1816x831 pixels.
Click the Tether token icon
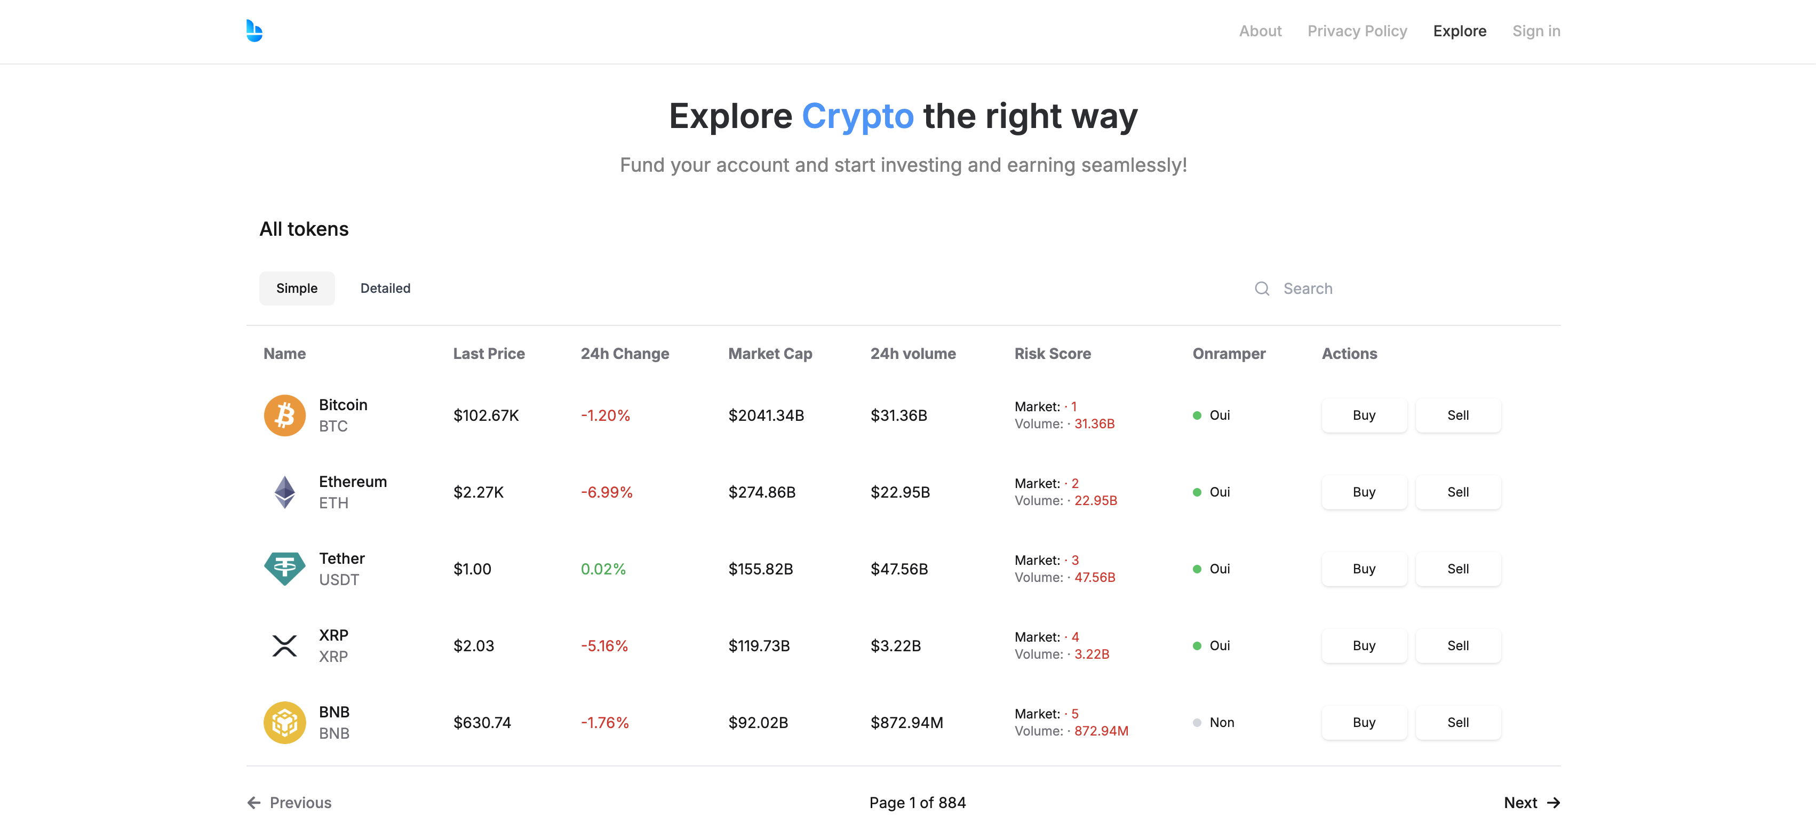284,568
